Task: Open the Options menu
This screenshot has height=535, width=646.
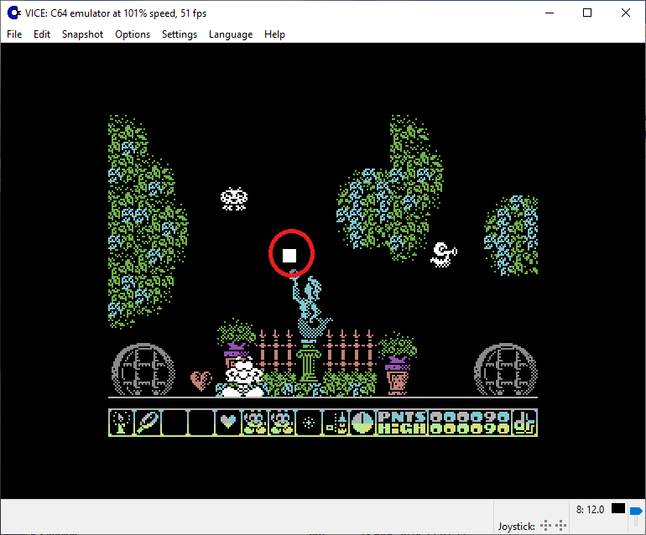Action: coord(133,34)
